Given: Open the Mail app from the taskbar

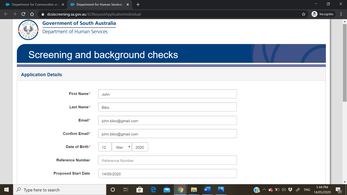Looking at the screenshot, I should click(167, 190).
